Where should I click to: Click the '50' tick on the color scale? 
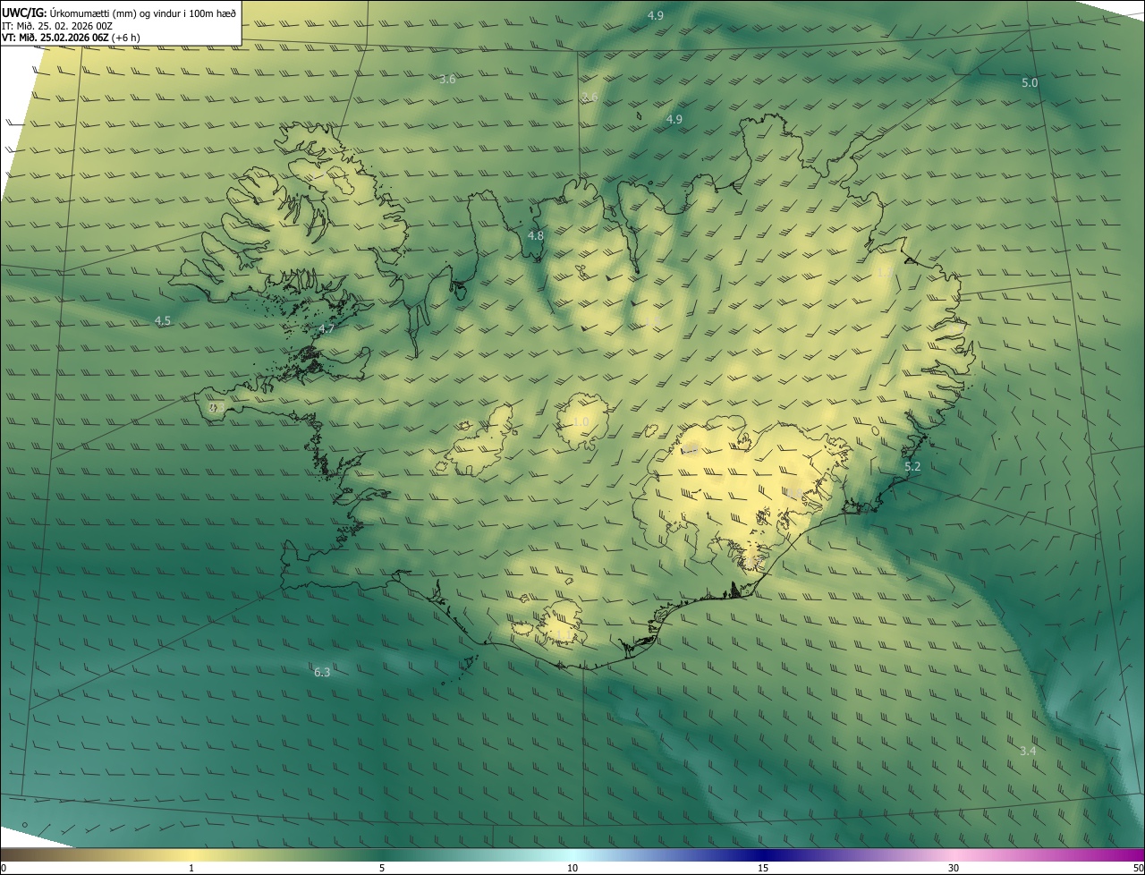tap(1137, 868)
